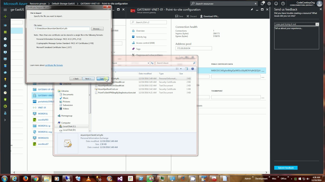Open Tags in the gateway menu
This screenshot has height=182, width=325.
tap(138, 49)
